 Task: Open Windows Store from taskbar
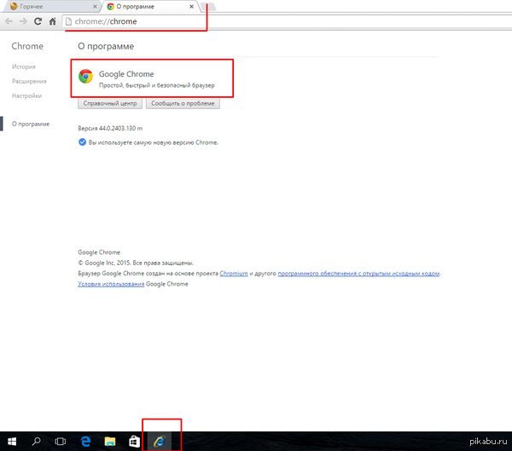tap(134, 442)
